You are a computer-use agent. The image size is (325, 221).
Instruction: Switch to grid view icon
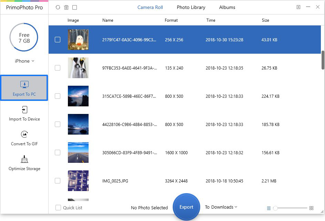pos(312,208)
